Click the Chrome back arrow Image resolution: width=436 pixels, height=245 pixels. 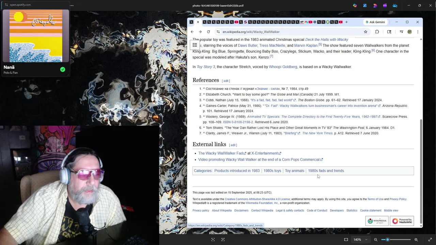192,32
